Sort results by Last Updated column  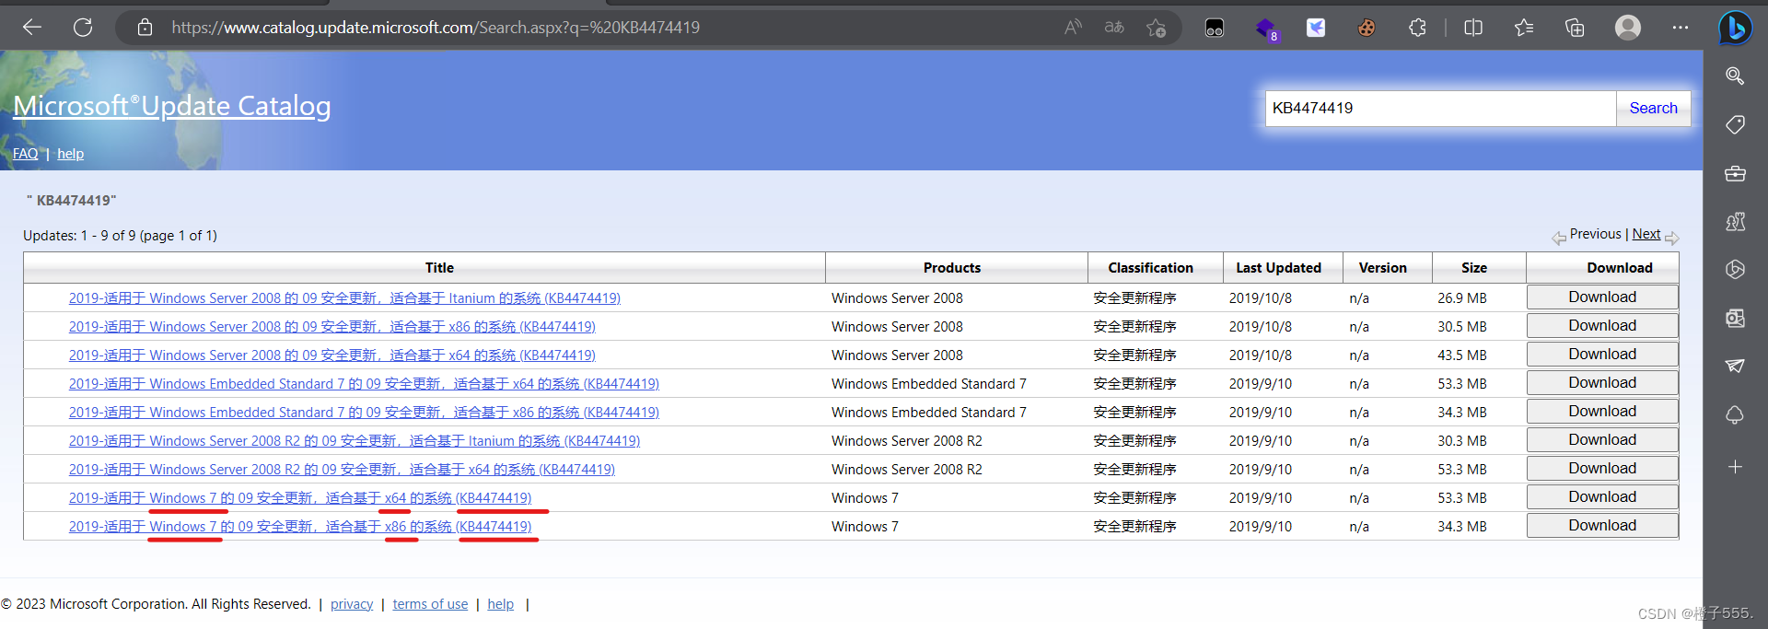point(1278,268)
